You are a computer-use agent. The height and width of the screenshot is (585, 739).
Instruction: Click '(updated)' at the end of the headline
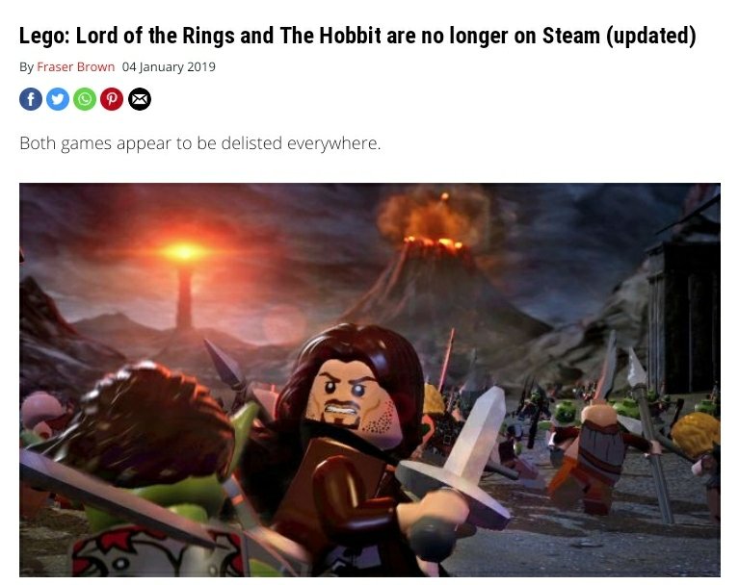pyautogui.click(x=651, y=36)
